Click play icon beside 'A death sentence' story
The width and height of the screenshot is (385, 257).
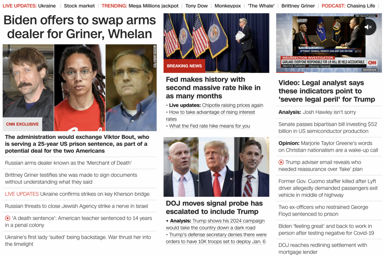click(8, 218)
